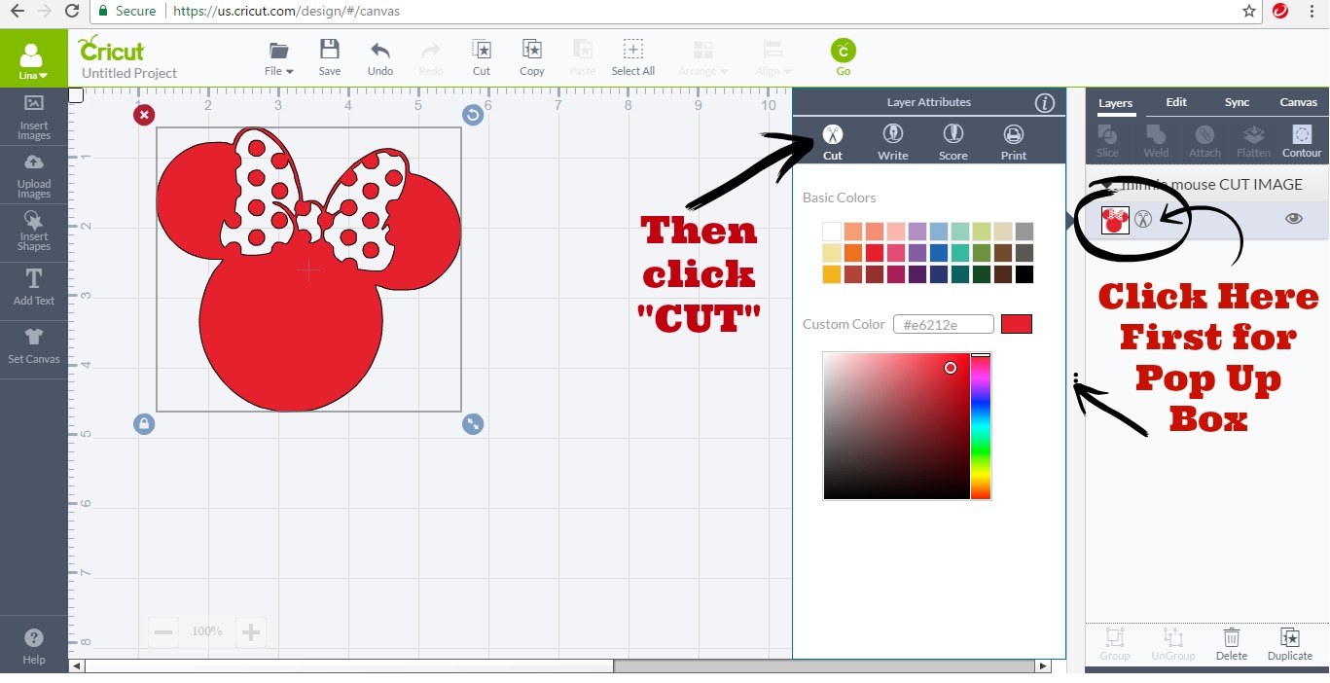Collapse the minnie mouse CUT IMAGE group
Image resolution: width=1330 pixels, height=683 pixels.
click(1106, 185)
